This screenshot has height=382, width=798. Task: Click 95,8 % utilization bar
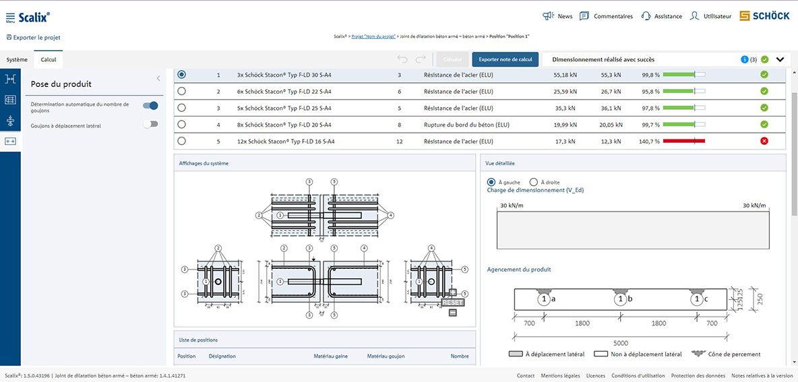(x=684, y=92)
